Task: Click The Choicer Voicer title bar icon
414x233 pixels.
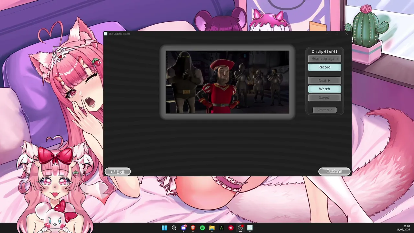Action: click(106, 34)
